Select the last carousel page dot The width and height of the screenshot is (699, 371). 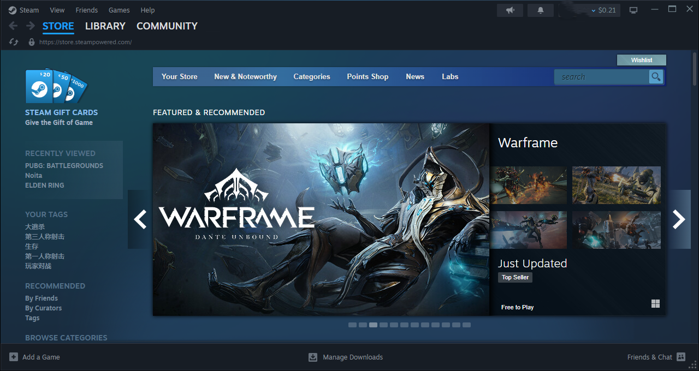point(466,325)
